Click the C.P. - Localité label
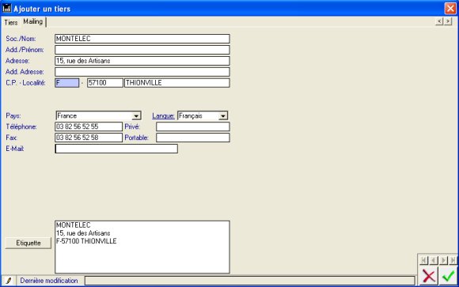The image size is (459, 287). pyautogui.click(x=26, y=83)
